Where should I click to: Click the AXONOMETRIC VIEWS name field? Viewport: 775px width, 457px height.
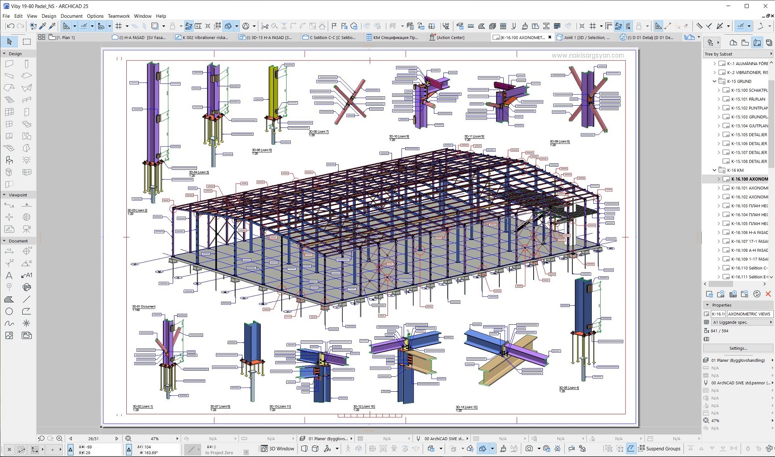click(x=750, y=314)
